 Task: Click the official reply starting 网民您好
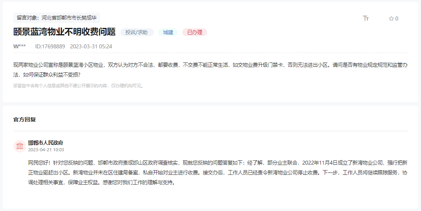[218, 173]
